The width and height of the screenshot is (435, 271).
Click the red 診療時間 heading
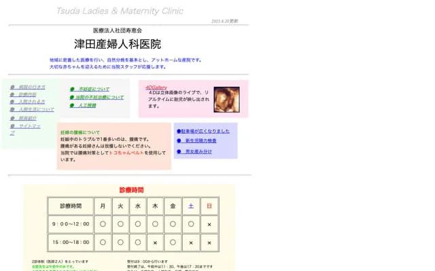131,190
